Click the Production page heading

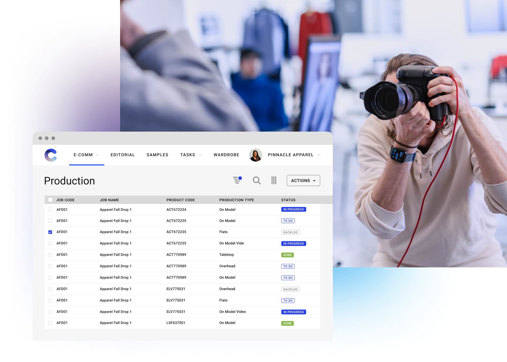click(x=69, y=181)
